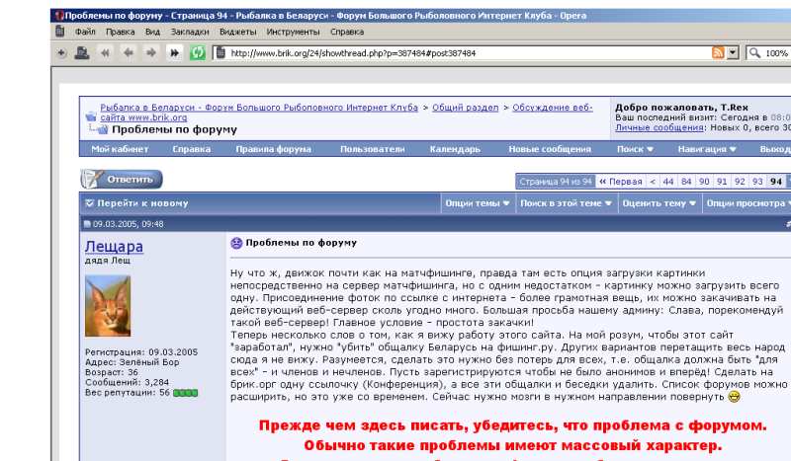Expand the address bar history dropdown
The width and height of the screenshot is (791, 461).
[x=733, y=52]
